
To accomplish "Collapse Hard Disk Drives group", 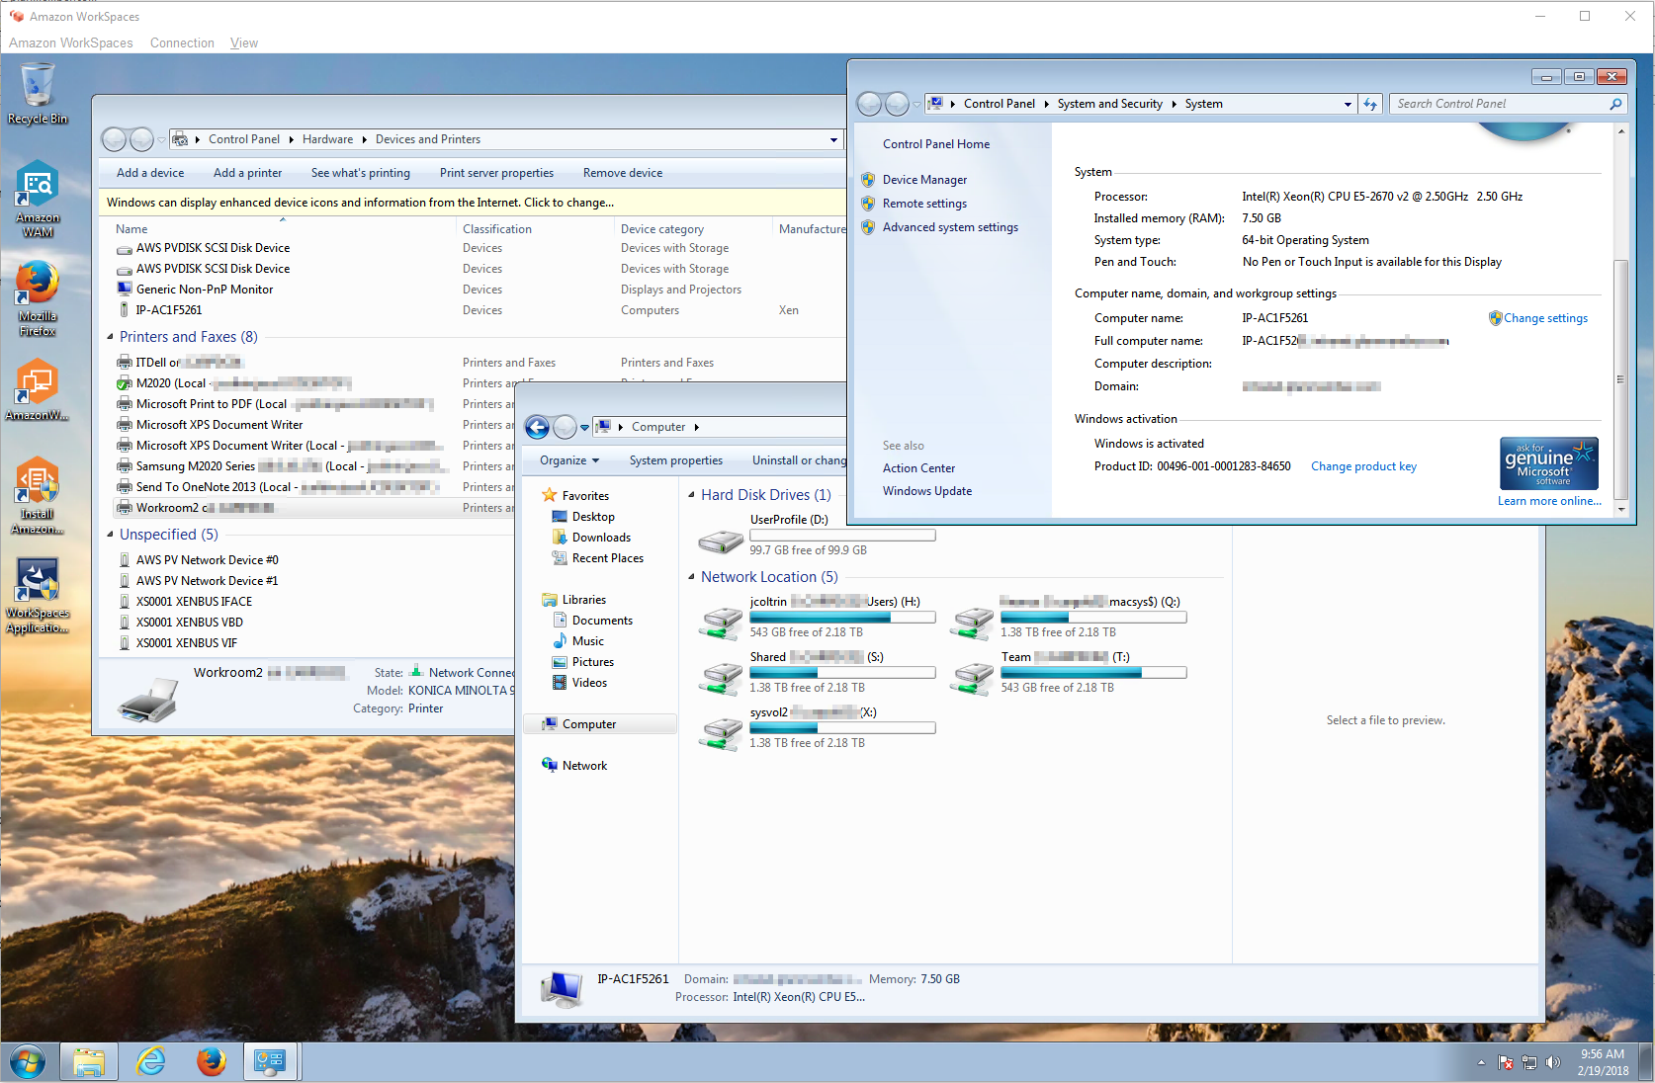I will point(692,495).
